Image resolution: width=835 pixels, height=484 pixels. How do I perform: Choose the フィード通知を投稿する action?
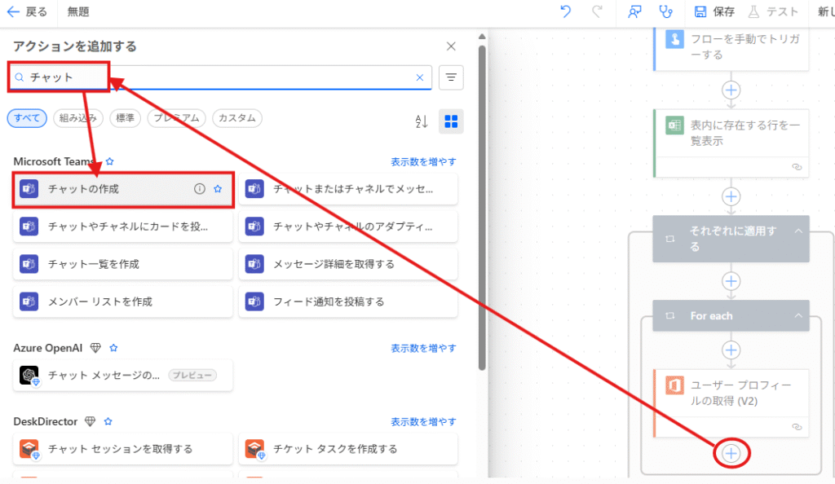pos(348,301)
